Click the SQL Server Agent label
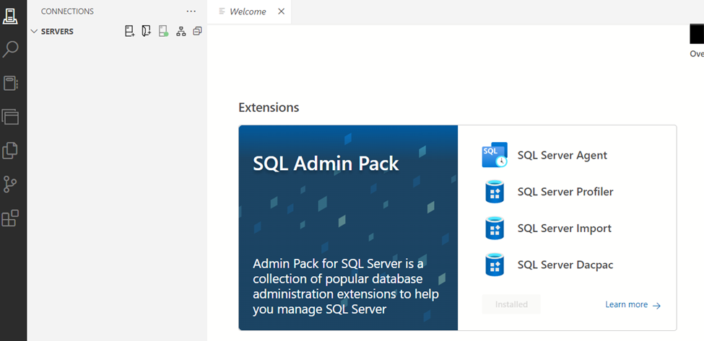This screenshot has height=341, width=704. (562, 156)
